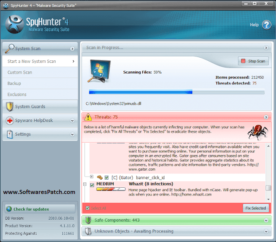The width and height of the screenshot is (276, 242).
Task: Expand Unknown Objects section chevron
Action: tap(266, 232)
